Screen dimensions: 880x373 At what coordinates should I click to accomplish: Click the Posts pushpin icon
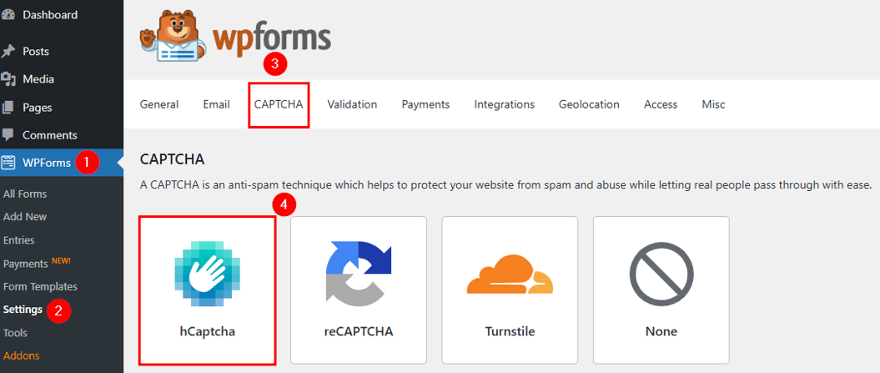[8, 51]
